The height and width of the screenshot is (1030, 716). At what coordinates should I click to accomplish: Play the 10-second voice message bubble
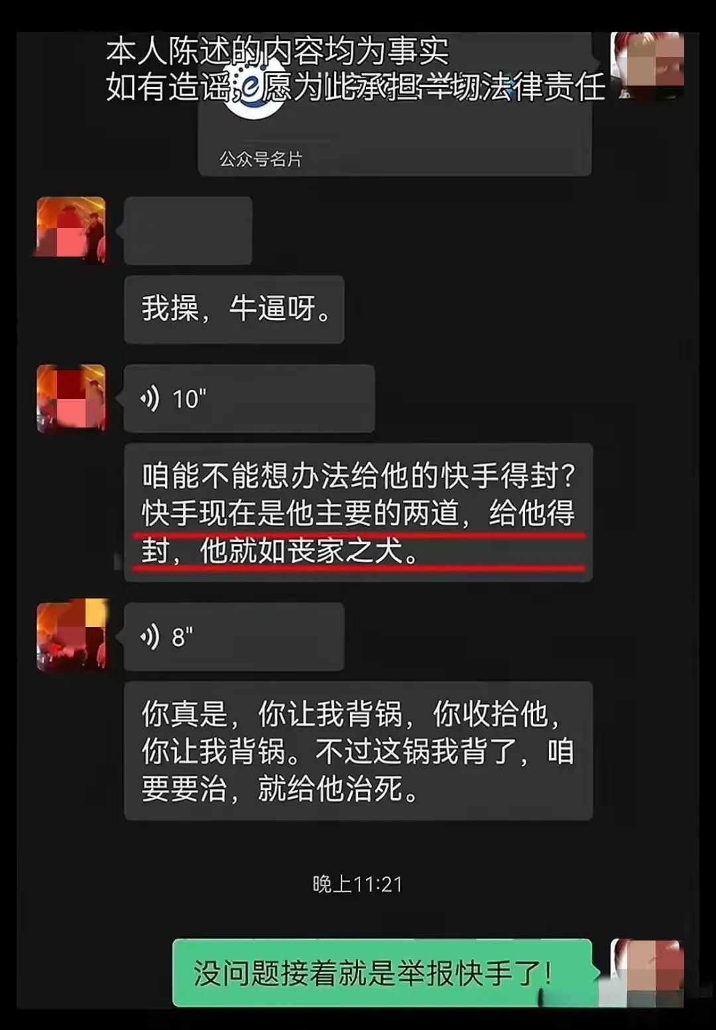pyautogui.click(x=249, y=398)
